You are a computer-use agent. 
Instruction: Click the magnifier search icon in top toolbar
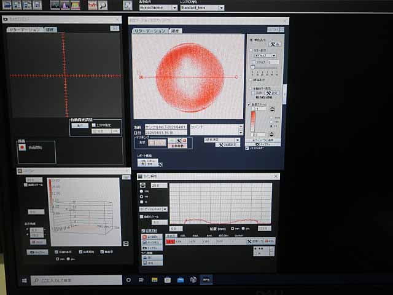click(x=103, y=6)
